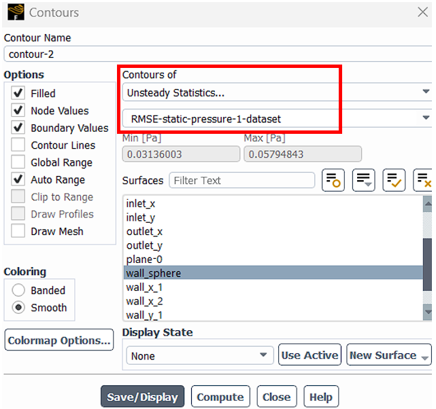Deselect wall_sphere in the surfaces list
Screen dimensions: 436x409
273,272
